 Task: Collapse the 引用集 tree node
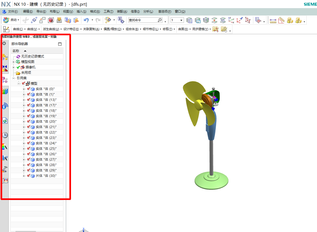pyautogui.click(x=14, y=78)
